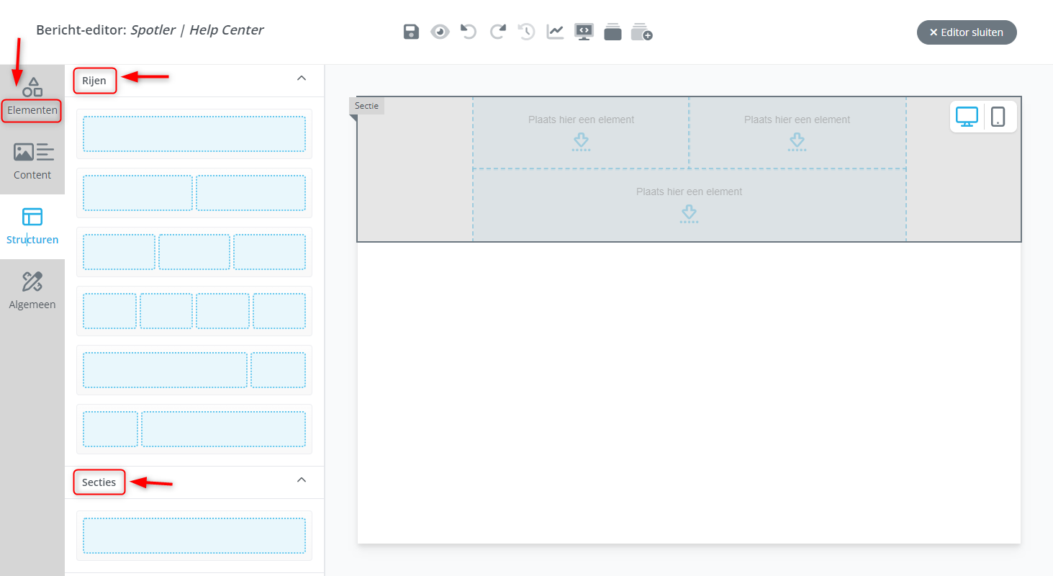The image size is (1053, 576).
Task: Select the three-column row layout
Action: (194, 252)
